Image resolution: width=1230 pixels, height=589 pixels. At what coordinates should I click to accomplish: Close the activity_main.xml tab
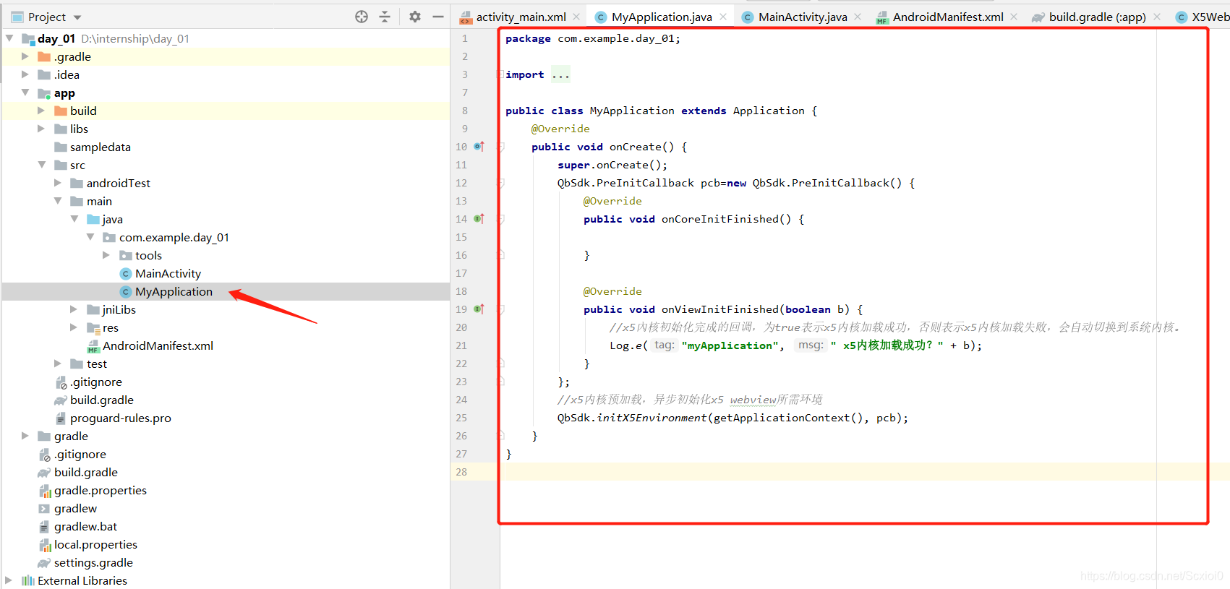(x=576, y=17)
